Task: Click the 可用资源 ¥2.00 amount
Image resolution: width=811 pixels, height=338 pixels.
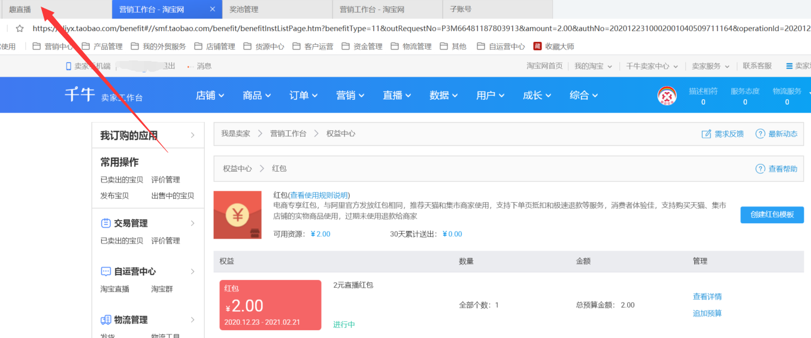Action: (x=320, y=234)
